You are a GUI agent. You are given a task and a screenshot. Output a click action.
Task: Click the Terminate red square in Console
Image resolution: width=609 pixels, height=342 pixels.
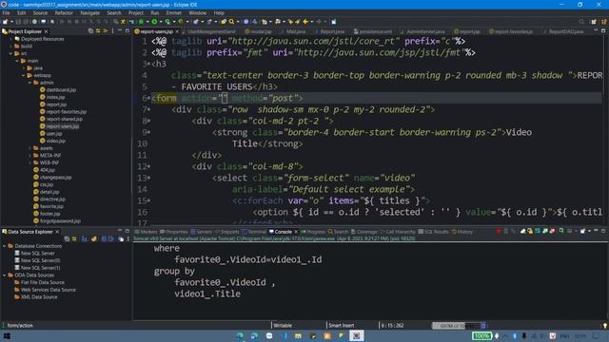pos(499,232)
